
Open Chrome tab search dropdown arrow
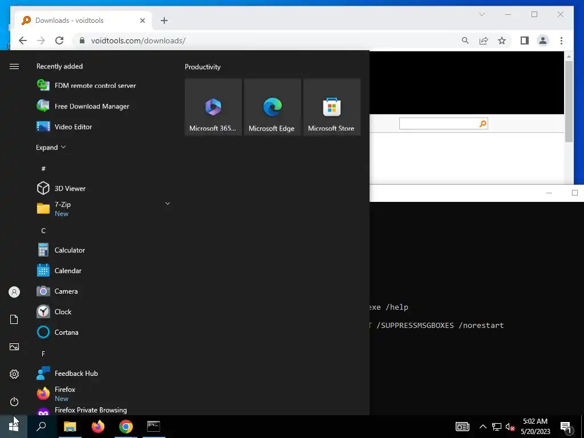point(482,14)
